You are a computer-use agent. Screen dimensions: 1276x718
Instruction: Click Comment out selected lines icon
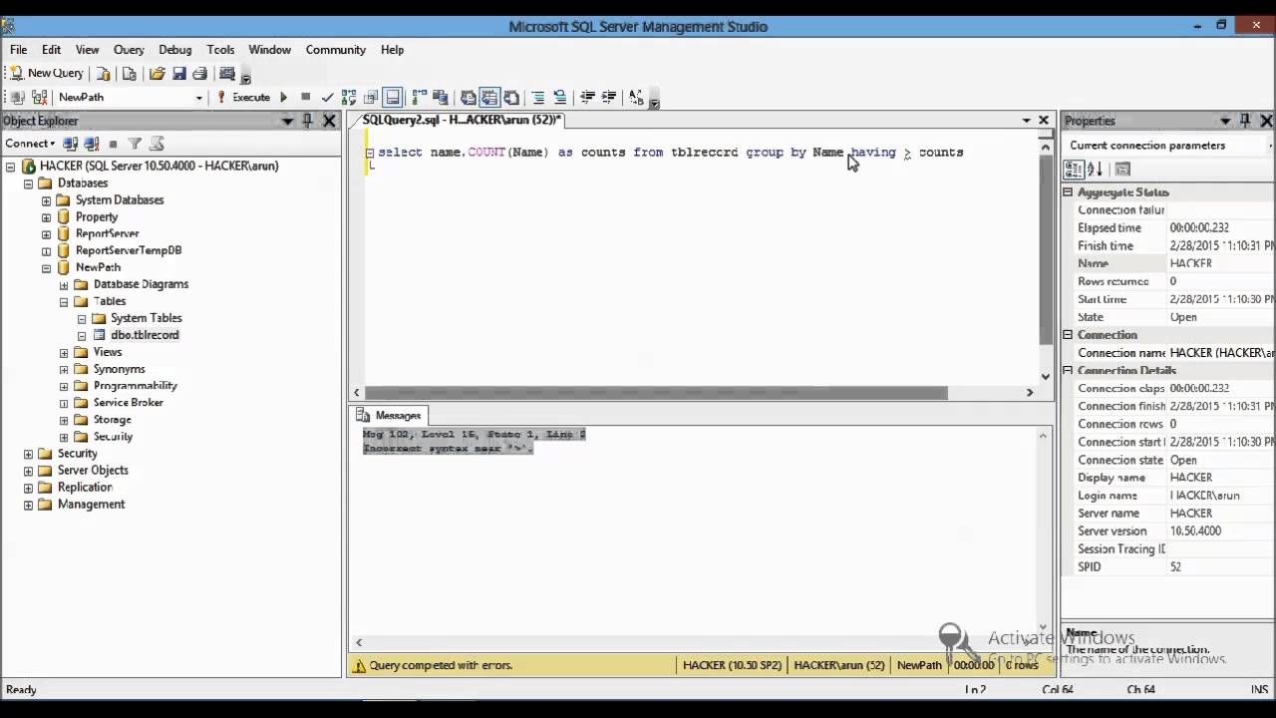click(x=538, y=97)
